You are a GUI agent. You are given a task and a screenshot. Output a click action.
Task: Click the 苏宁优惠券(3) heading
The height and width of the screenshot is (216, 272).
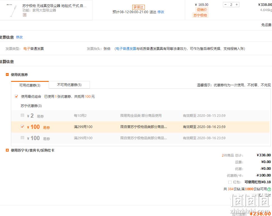[x=31, y=106]
